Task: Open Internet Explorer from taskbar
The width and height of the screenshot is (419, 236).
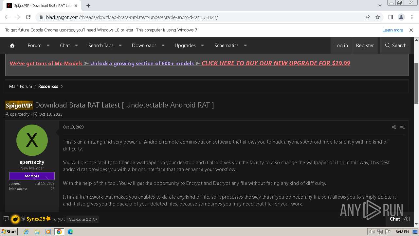Action: 26,232
